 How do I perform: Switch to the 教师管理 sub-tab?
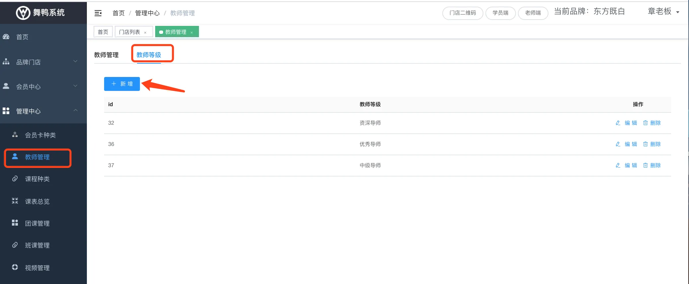(x=106, y=55)
